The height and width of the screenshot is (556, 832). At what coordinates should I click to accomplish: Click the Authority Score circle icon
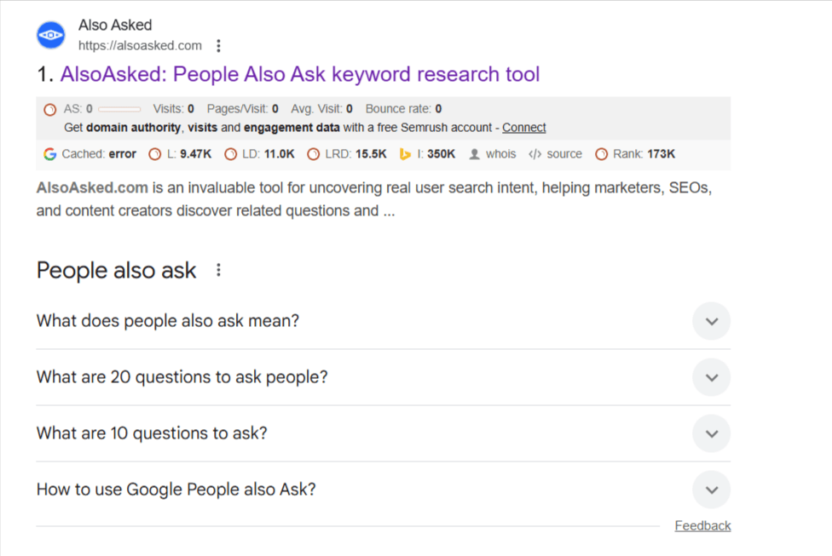tap(50, 109)
